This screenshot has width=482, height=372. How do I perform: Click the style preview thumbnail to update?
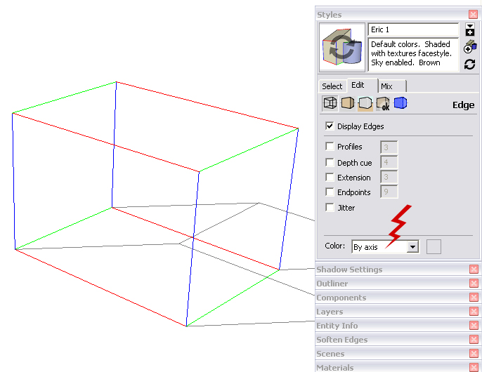coord(341,47)
